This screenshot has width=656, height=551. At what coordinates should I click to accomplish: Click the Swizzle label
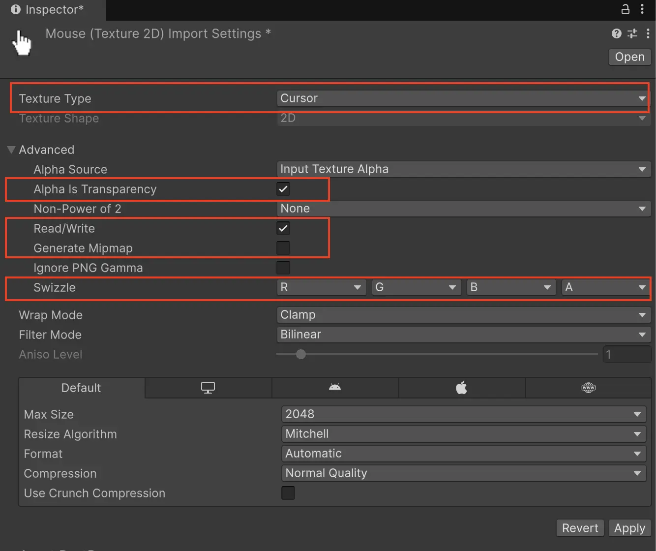coord(55,287)
